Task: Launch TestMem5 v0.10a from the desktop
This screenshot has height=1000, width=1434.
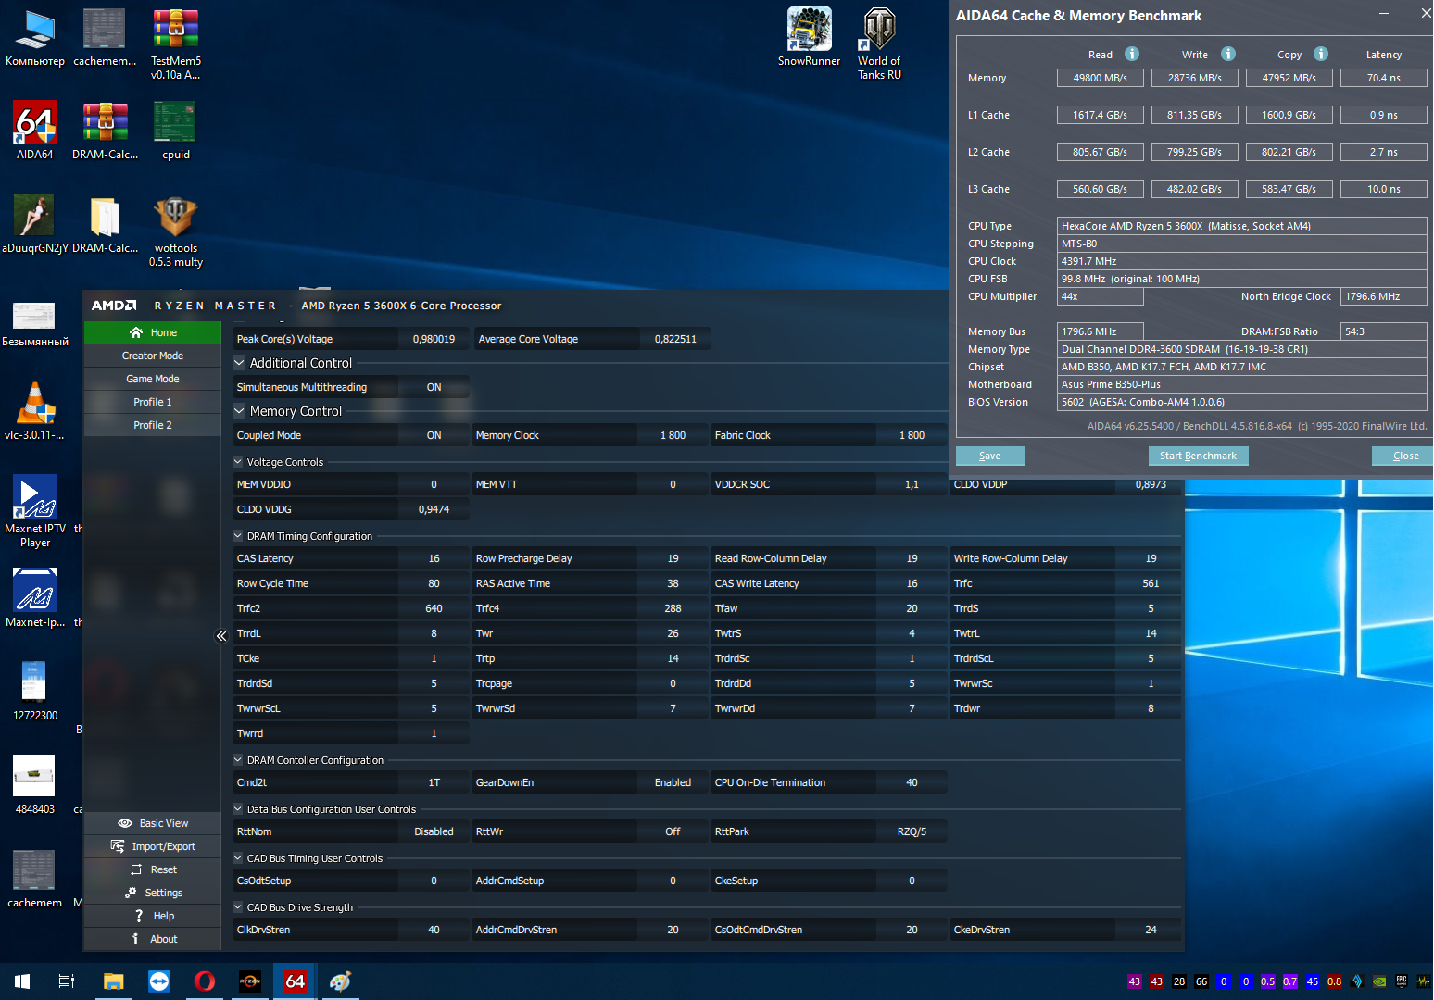Action: pos(176,44)
